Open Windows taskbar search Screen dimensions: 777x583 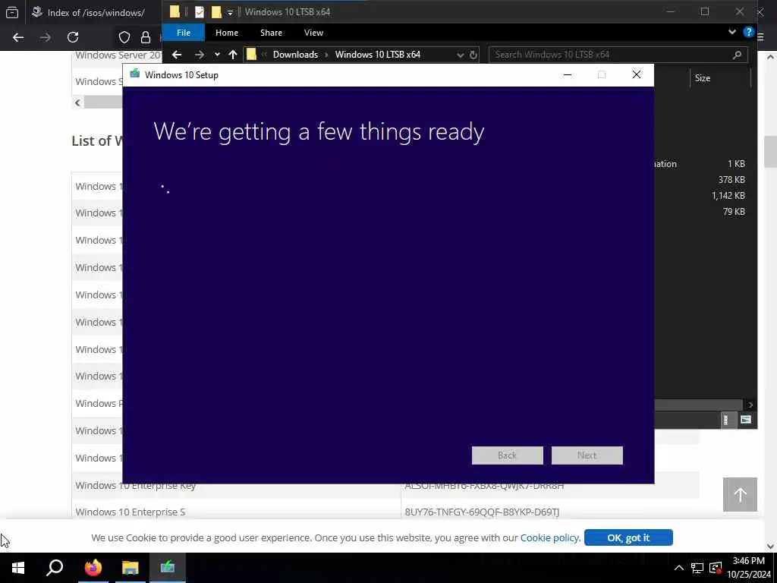point(55,568)
